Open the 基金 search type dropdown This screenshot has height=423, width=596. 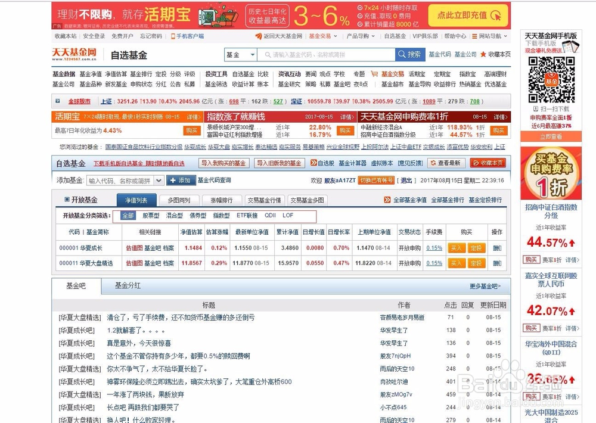(x=241, y=54)
